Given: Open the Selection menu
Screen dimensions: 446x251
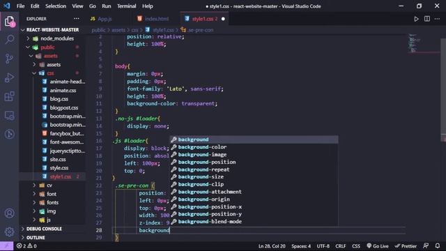Looking at the screenshot, I should [56, 6].
